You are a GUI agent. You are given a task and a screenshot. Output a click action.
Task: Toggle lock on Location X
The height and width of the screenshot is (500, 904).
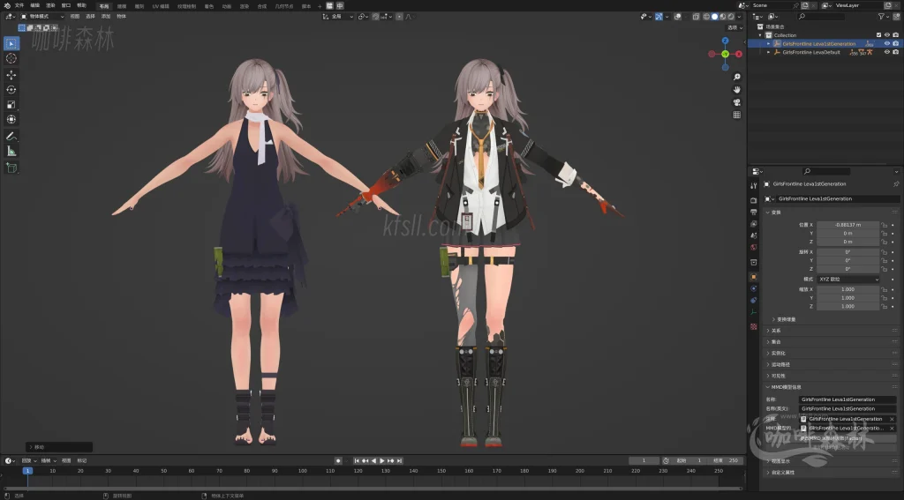point(885,225)
